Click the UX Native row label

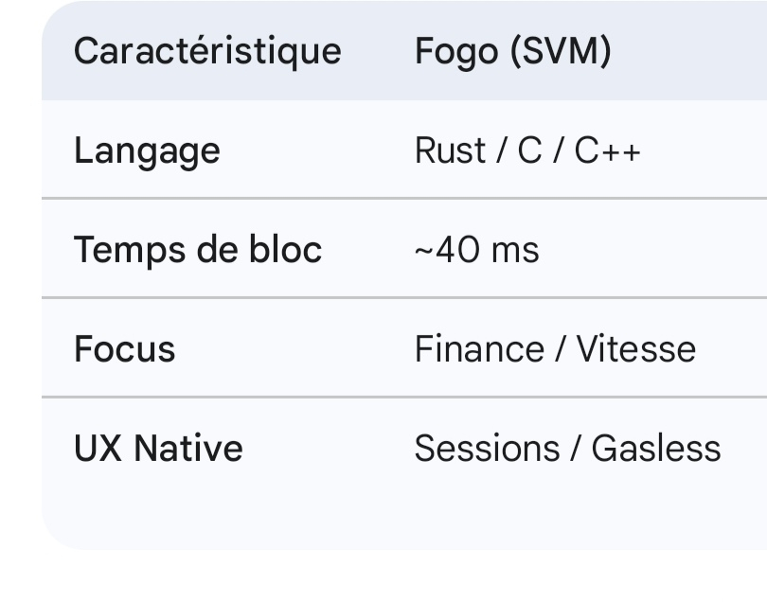click(x=158, y=448)
